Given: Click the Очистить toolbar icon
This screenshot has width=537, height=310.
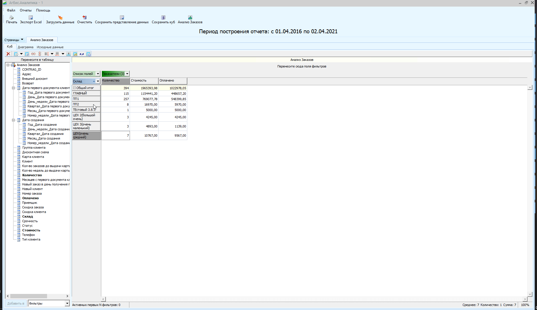Looking at the screenshot, I should [x=84, y=18].
